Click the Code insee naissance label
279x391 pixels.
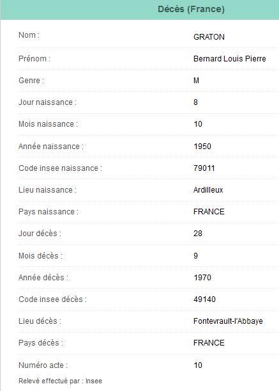coord(60,168)
